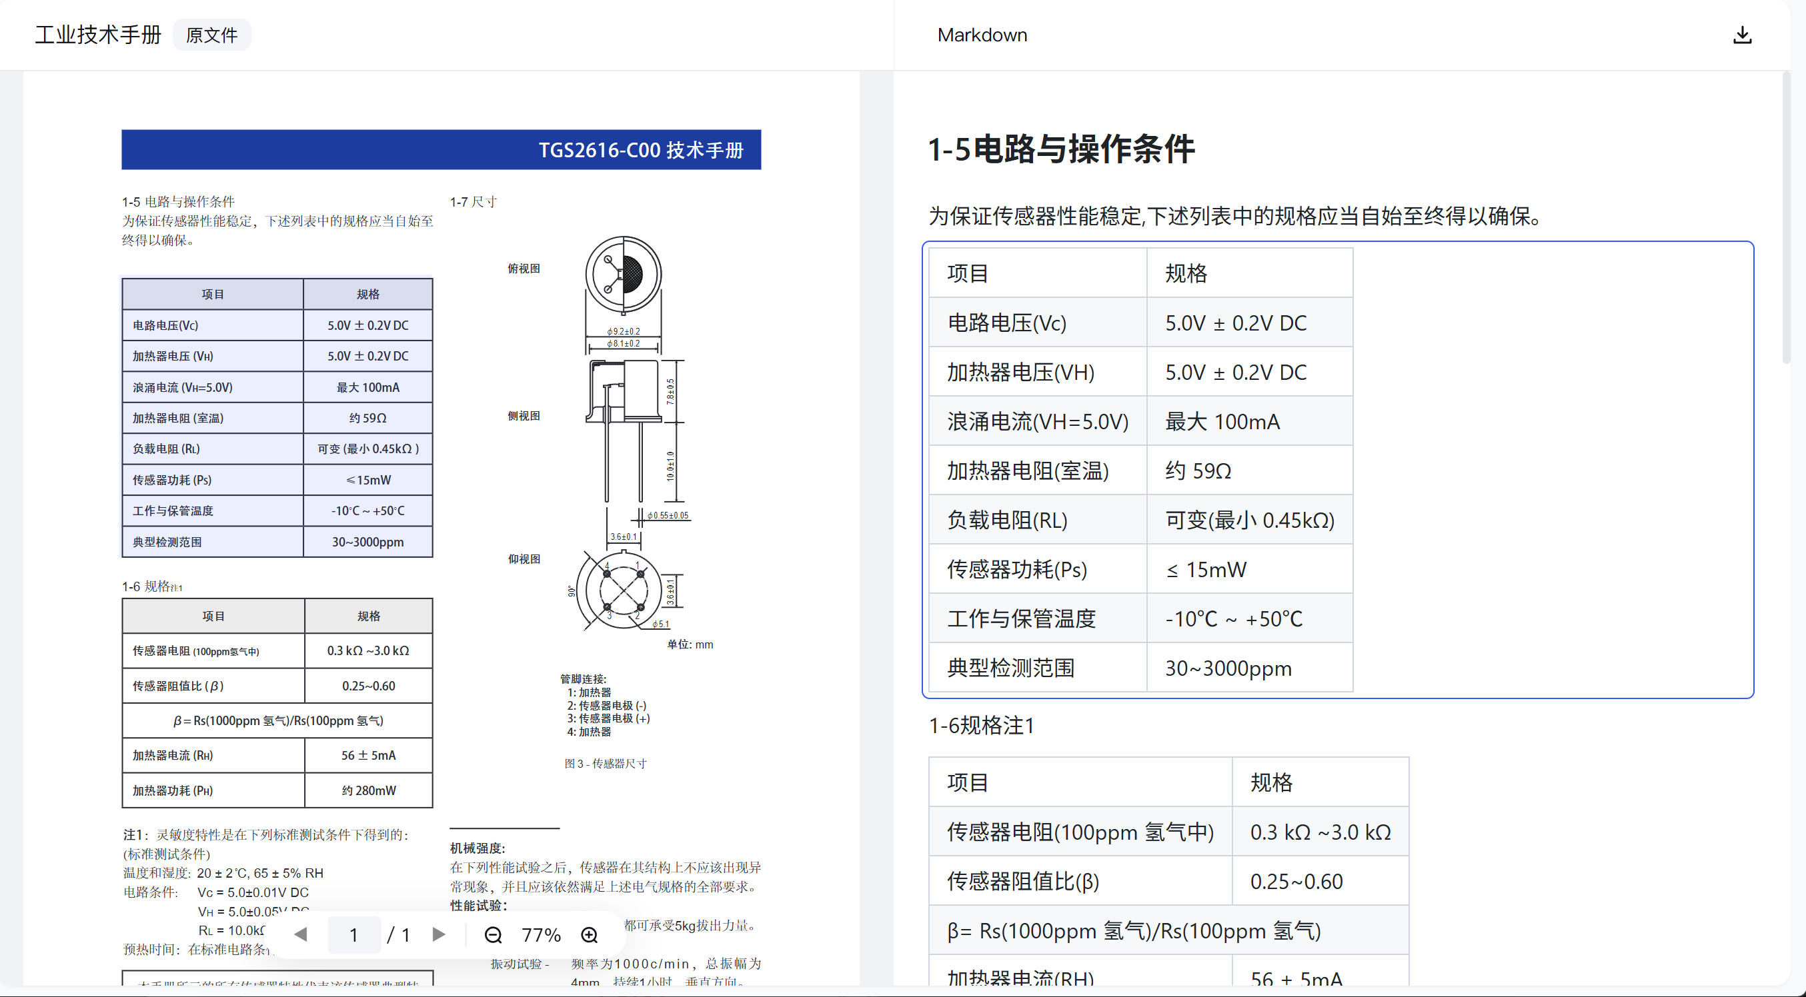Click the top-view sensor diagram
1806x997 pixels.
[x=624, y=274]
